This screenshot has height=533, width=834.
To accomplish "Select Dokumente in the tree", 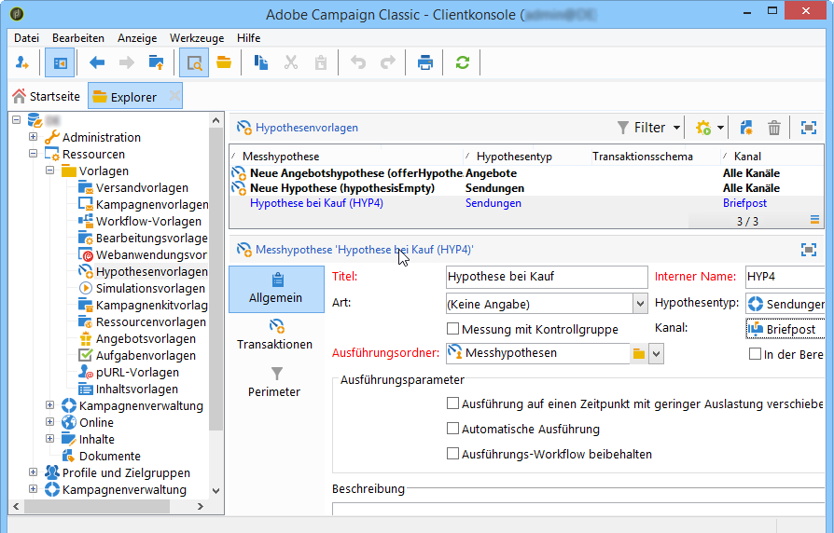I will (109, 456).
